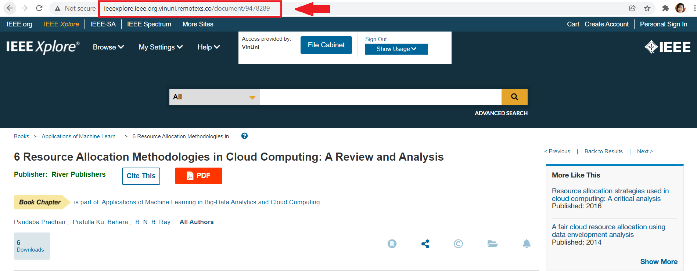This screenshot has height=271, width=697.
Task: Open the Help menu
Action: (208, 47)
